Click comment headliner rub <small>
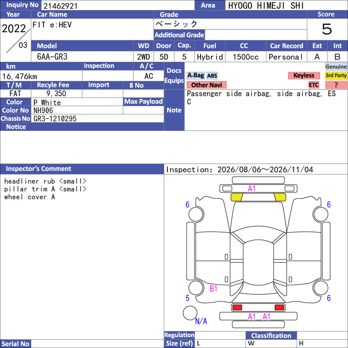Viewport: 348px width, 348px height. click(x=45, y=181)
